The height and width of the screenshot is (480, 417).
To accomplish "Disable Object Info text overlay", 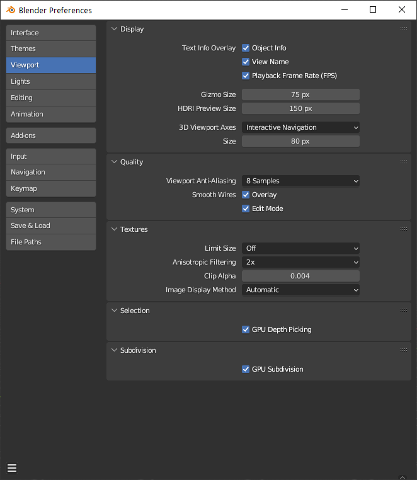I will (x=246, y=48).
